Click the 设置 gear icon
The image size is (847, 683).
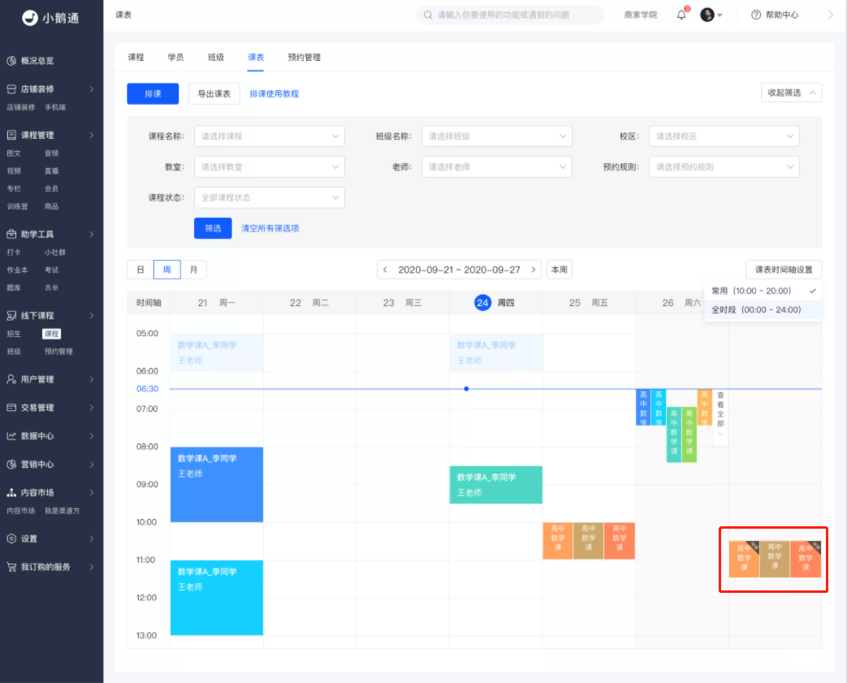11,538
